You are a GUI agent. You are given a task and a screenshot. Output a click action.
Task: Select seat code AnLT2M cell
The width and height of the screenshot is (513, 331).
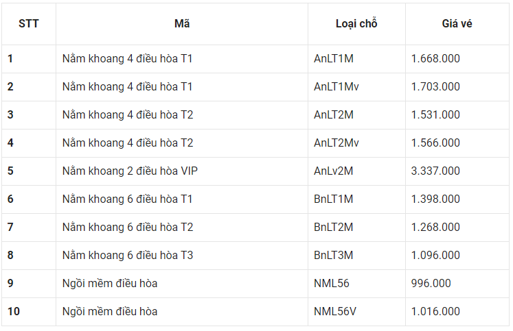coord(334,115)
